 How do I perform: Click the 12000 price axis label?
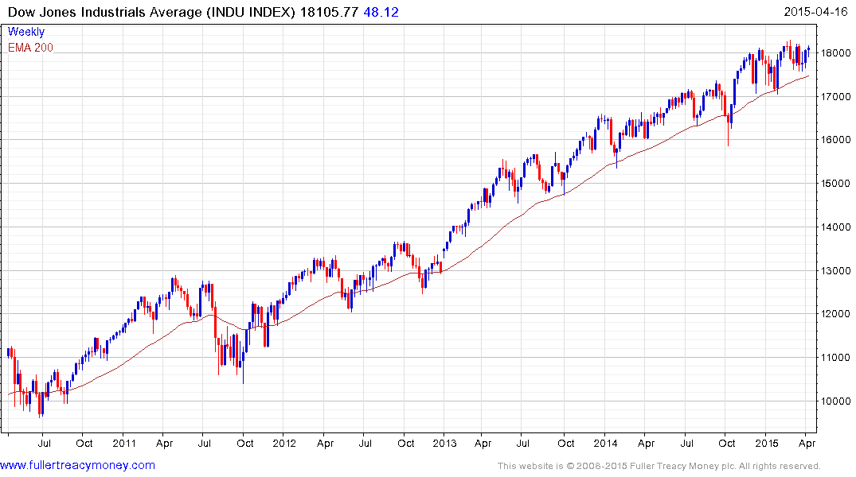click(x=836, y=313)
